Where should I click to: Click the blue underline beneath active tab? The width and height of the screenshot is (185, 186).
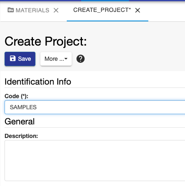[108, 21]
